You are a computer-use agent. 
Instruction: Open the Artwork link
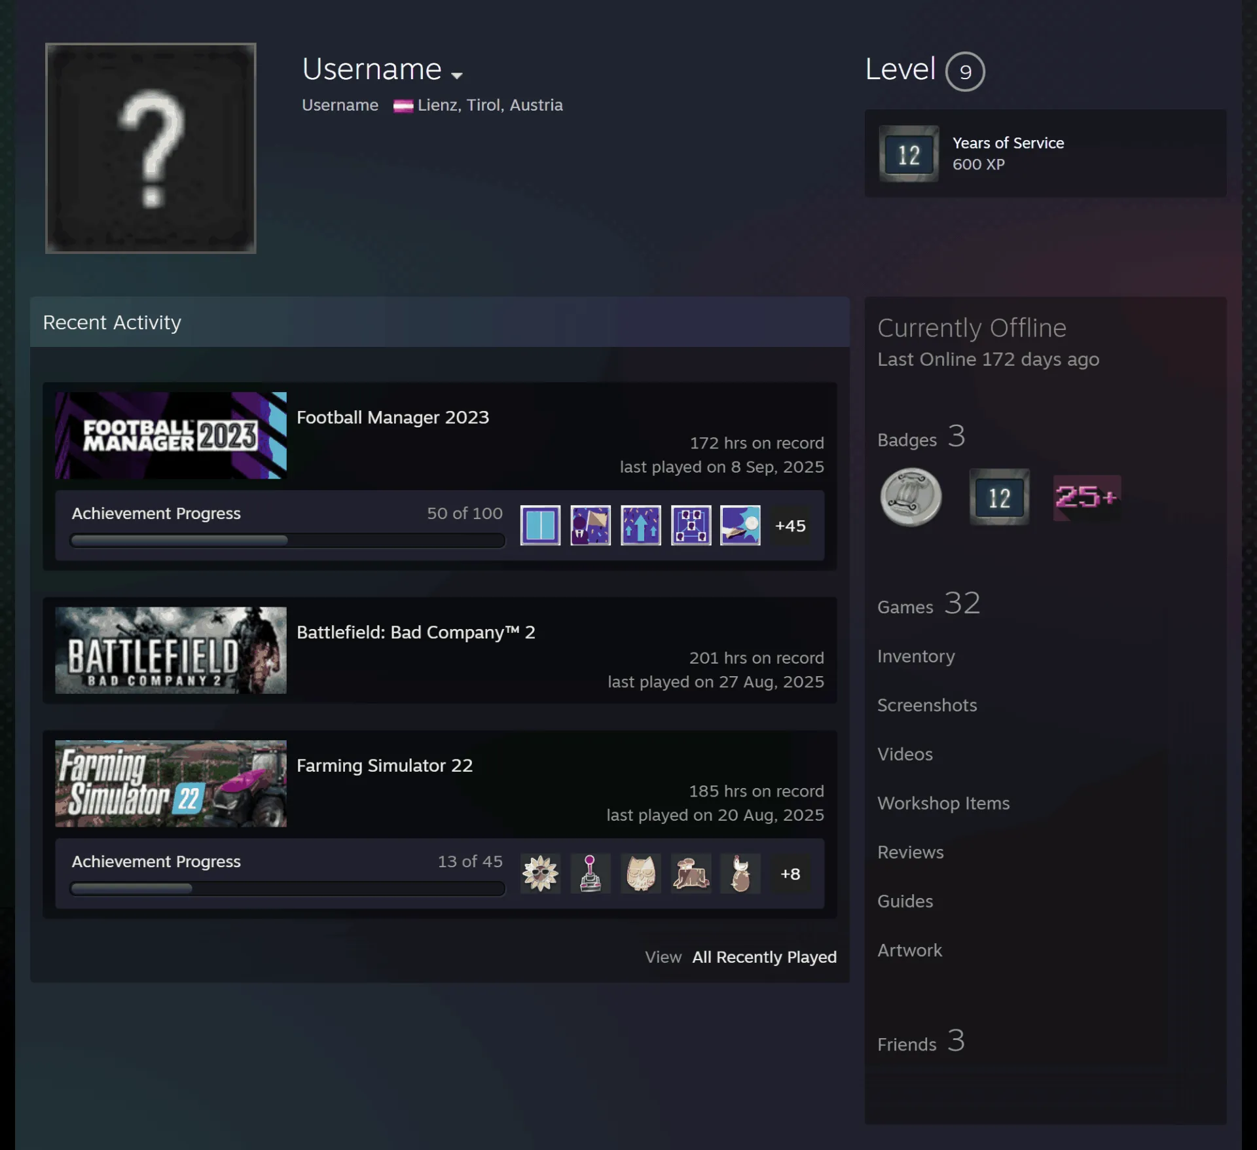point(909,950)
